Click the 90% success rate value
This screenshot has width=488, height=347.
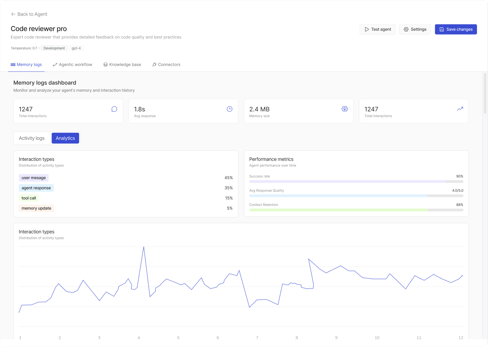[x=460, y=176]
